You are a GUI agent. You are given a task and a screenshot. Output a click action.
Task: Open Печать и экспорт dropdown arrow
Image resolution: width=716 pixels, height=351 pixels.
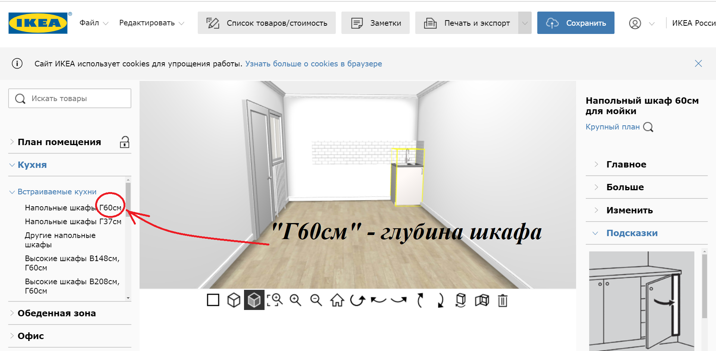pyautogui.click(x=525, y=23)
